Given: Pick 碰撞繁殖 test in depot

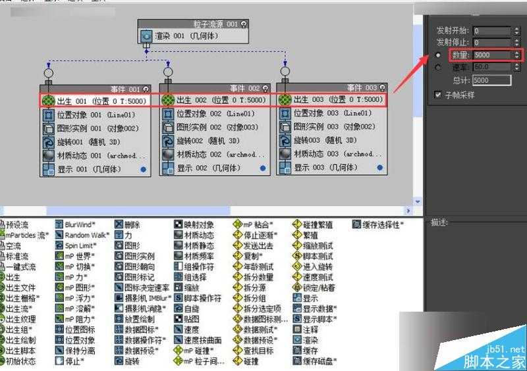Looking at the screenshot, I should click(312, 224).
